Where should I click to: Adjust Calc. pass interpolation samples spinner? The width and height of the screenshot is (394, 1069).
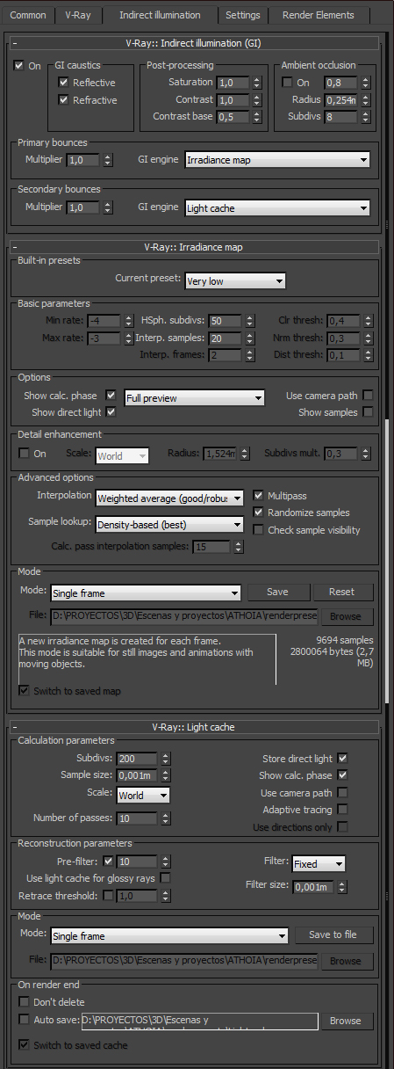point(236,547)
